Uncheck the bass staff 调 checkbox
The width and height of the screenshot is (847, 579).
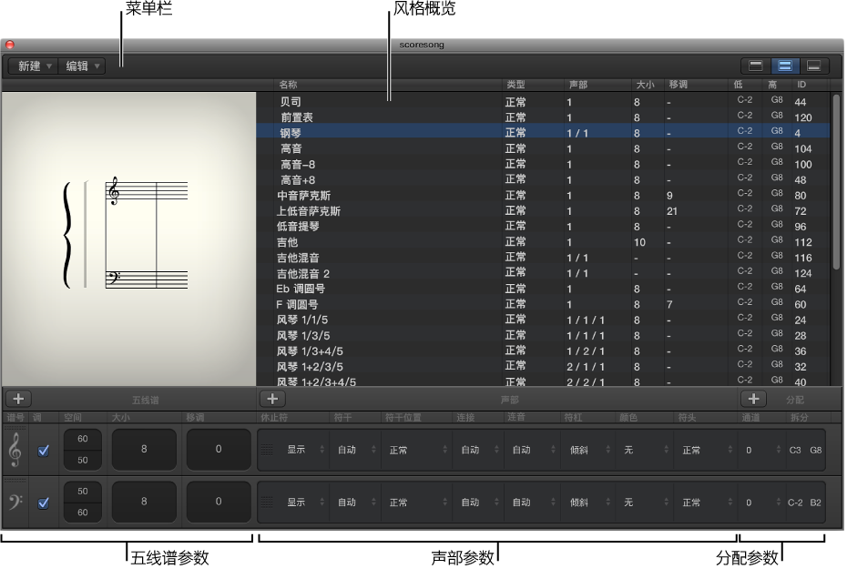click(x=43, y=502)
